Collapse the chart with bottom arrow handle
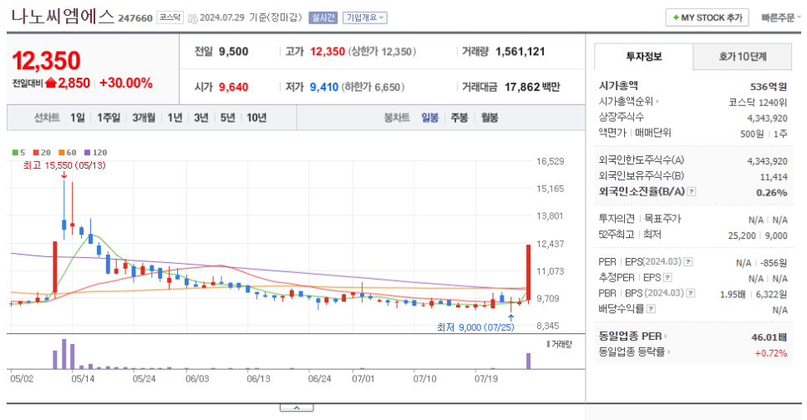This screenshot has width=807, height=420. pyautogui.click(x=297, y=407)
